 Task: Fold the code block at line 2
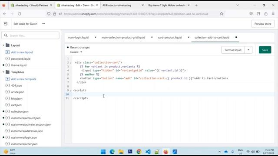click(x=70, y=62)
